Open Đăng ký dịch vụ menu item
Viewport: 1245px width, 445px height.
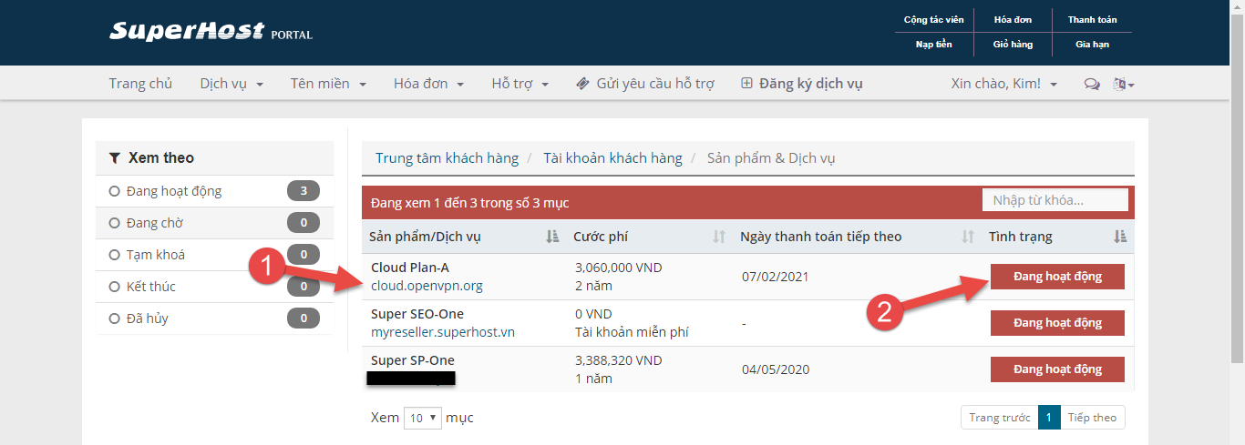(802, 84)
